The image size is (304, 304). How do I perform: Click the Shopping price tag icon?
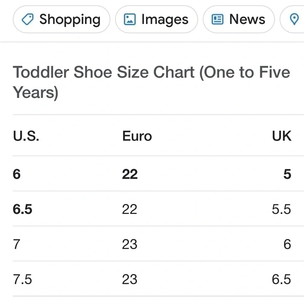(x=27, y=19)
